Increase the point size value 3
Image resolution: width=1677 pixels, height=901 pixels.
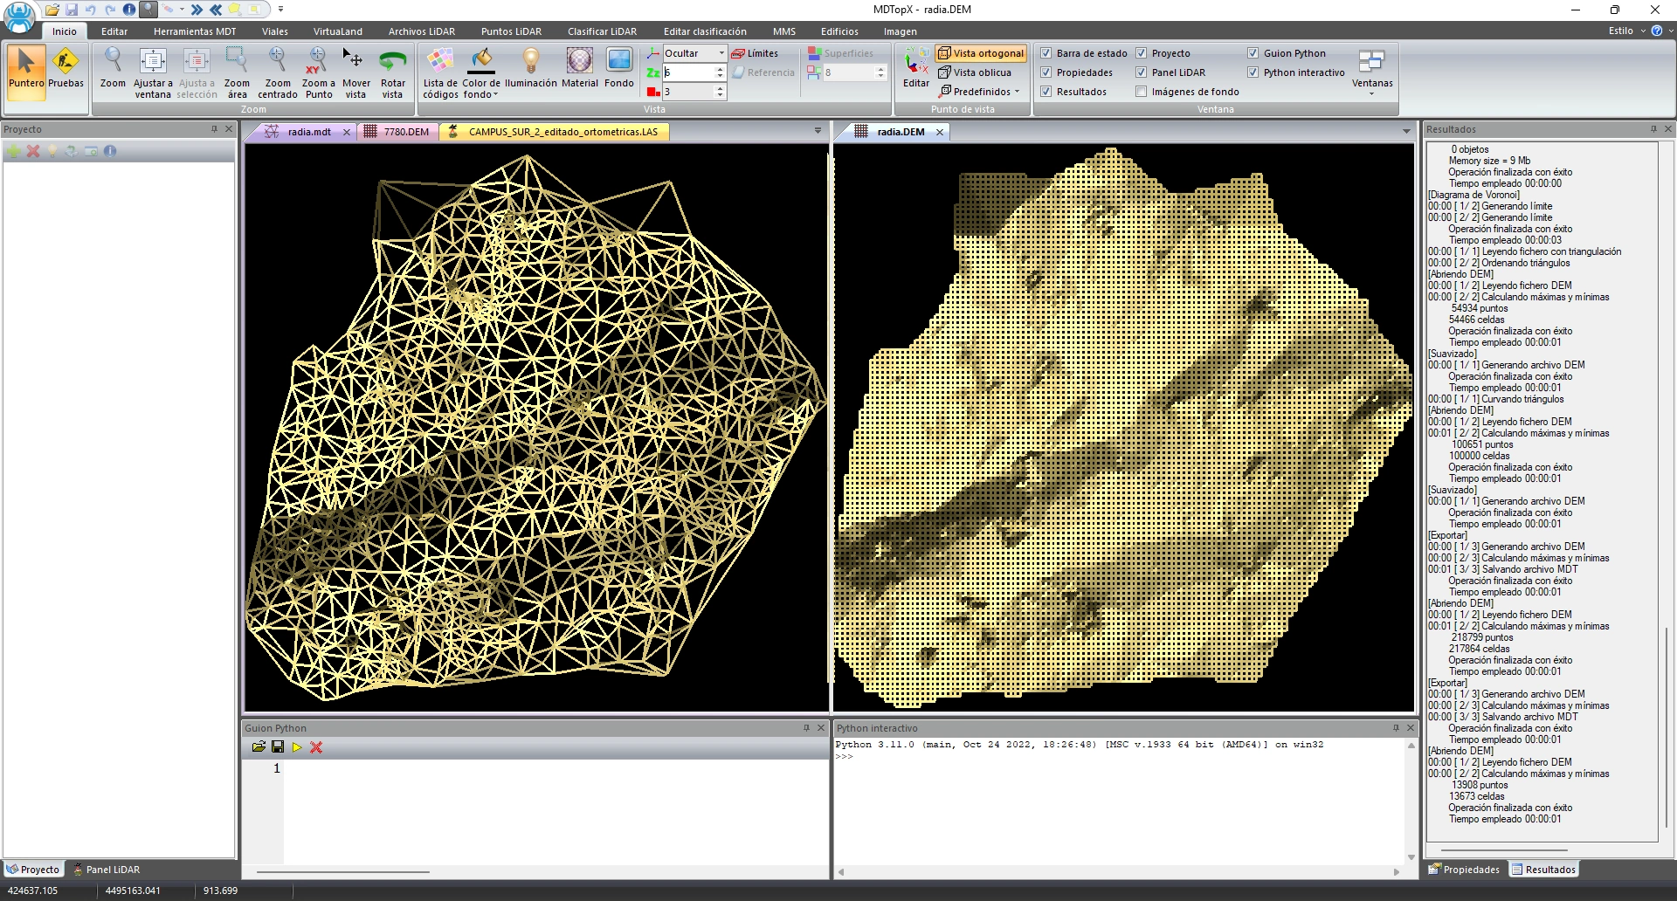pos(721,88)
